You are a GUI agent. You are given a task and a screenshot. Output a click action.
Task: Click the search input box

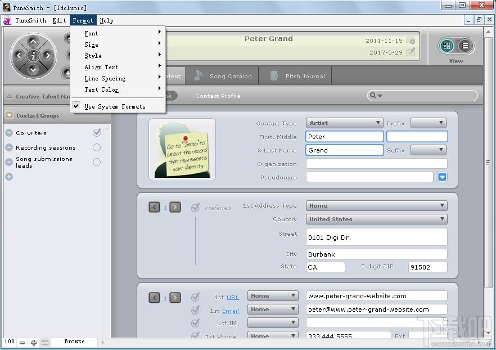pos(422,96)
